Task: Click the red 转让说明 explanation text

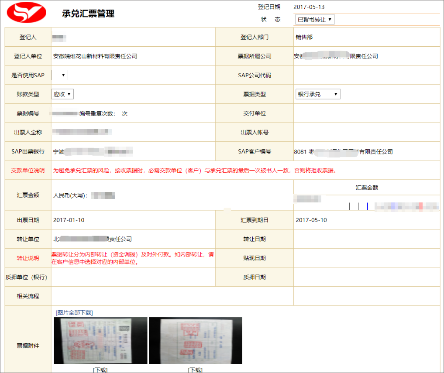Action: (x=133, y=258)
